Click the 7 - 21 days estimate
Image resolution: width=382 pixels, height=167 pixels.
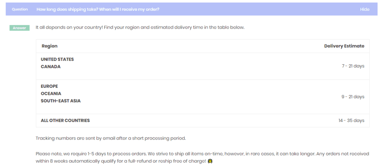click(x=353, y=66)
